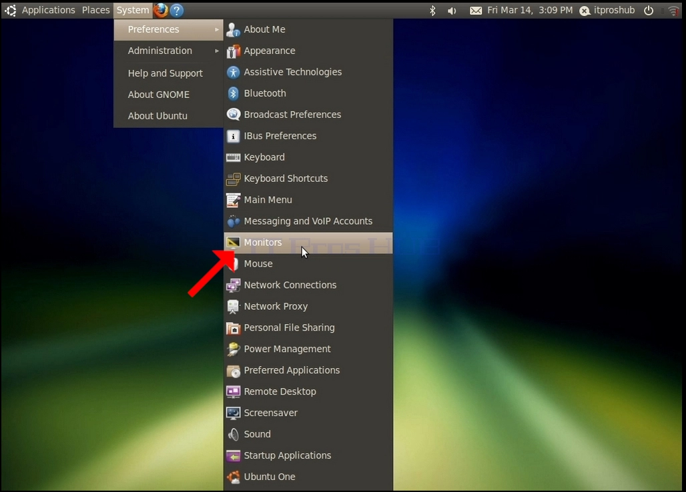The image size is (686, 492).
Task: Open the wireless network indicator icon
Action: (673, 11)
